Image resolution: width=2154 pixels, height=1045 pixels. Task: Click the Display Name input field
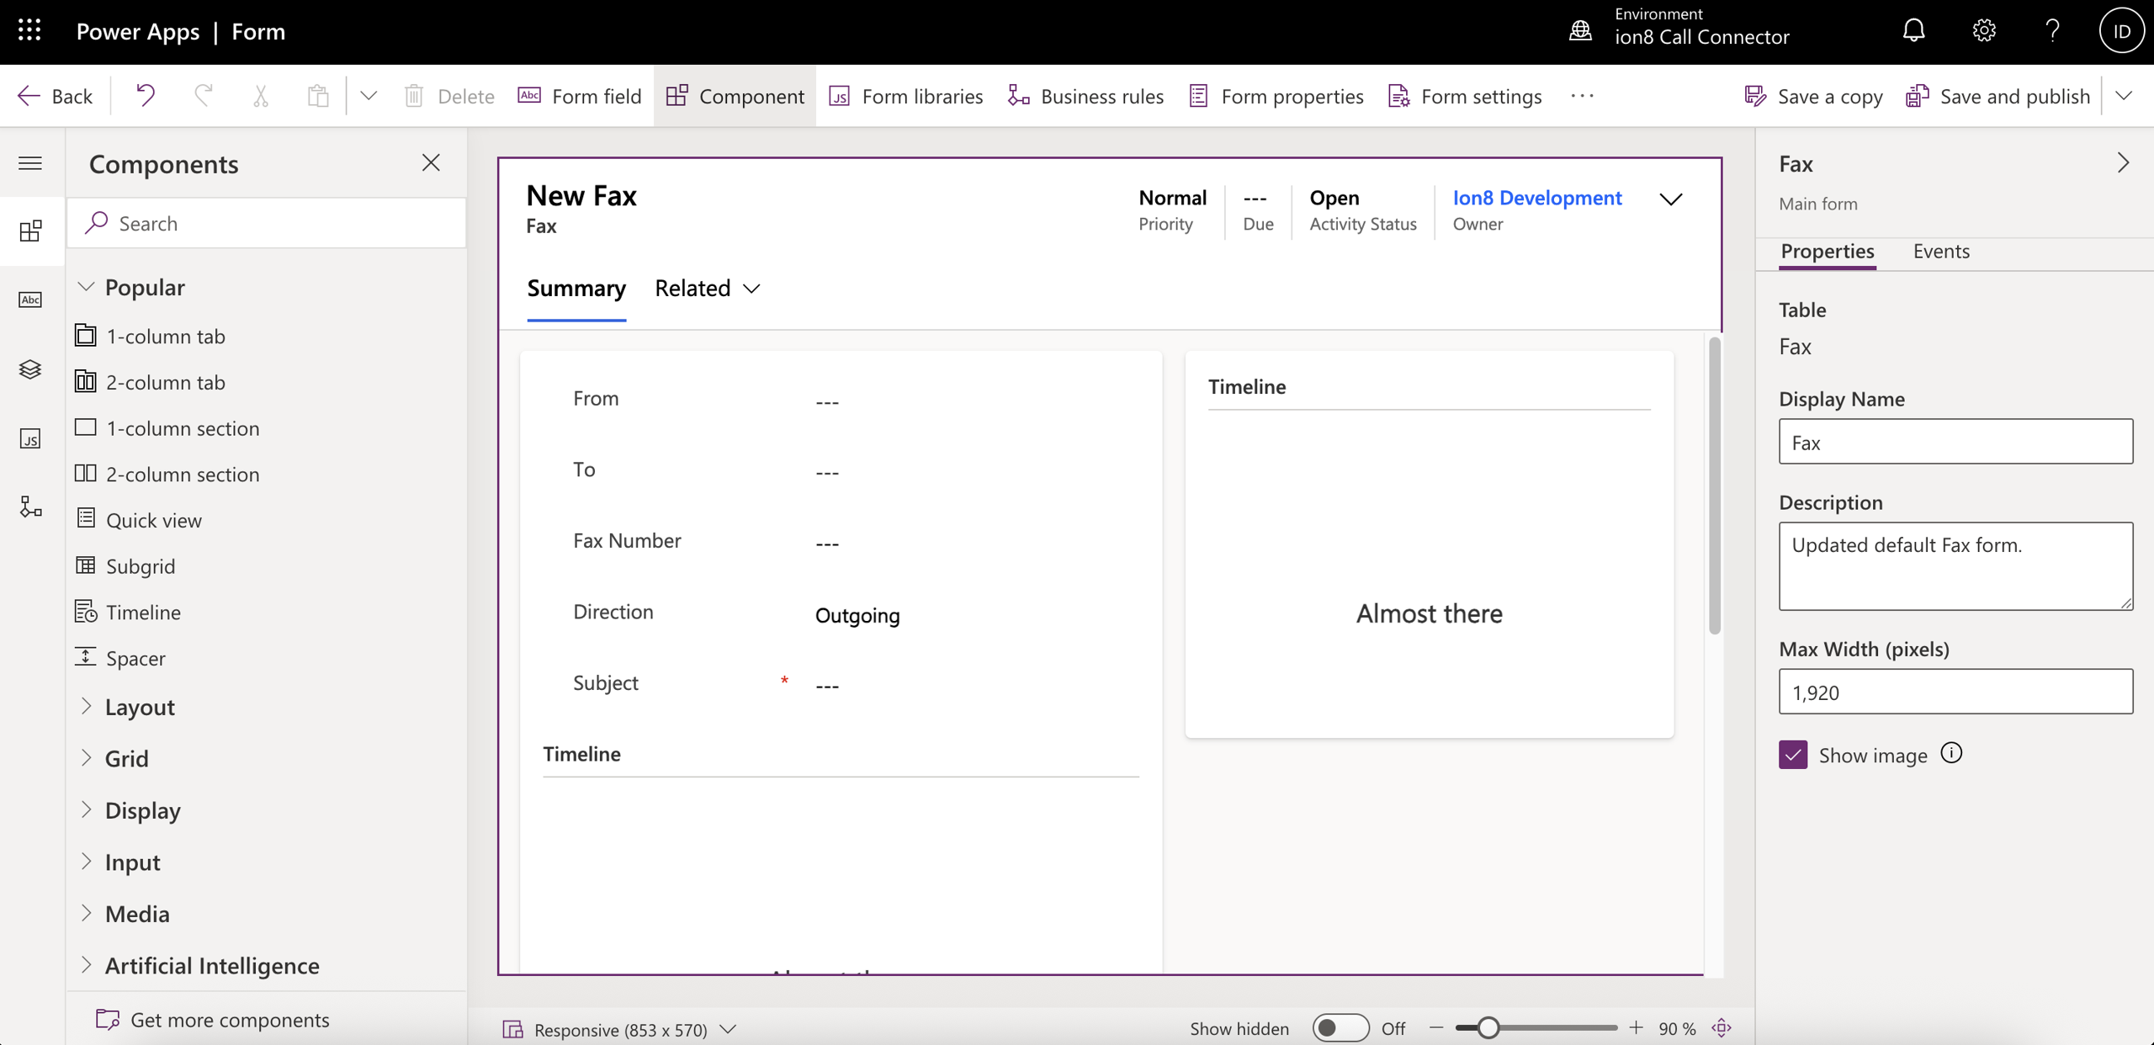pyautogui.click(x=1955, y=442)
